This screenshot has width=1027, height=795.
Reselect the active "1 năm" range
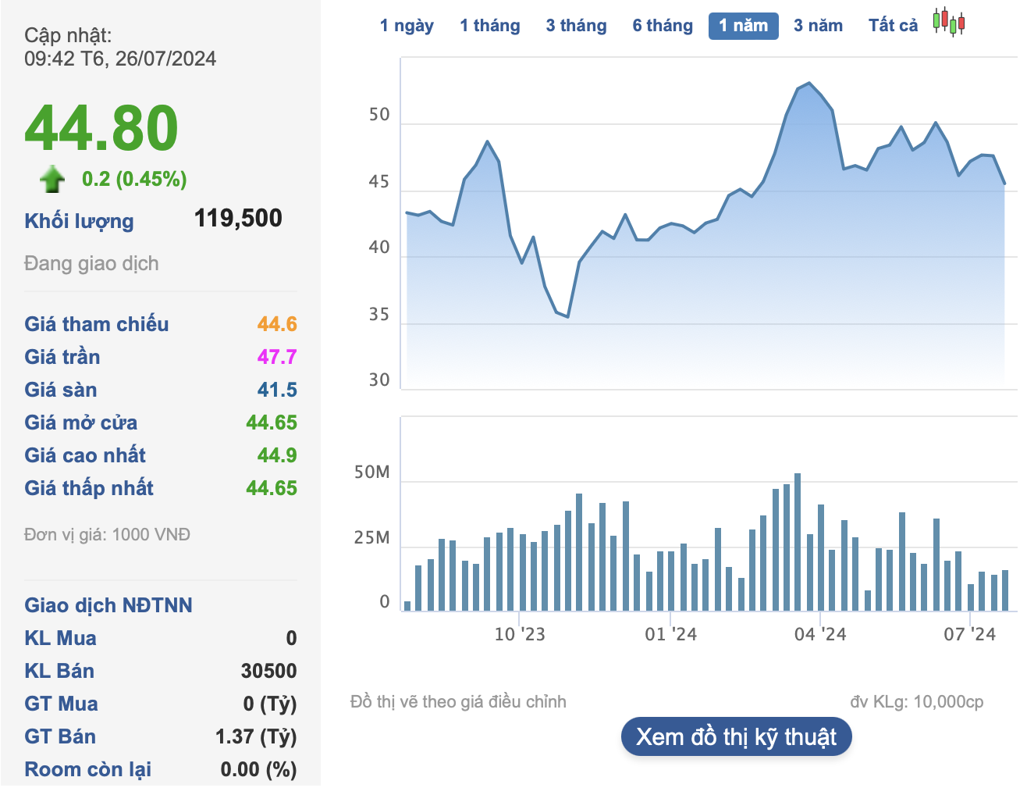pos(743,25)
